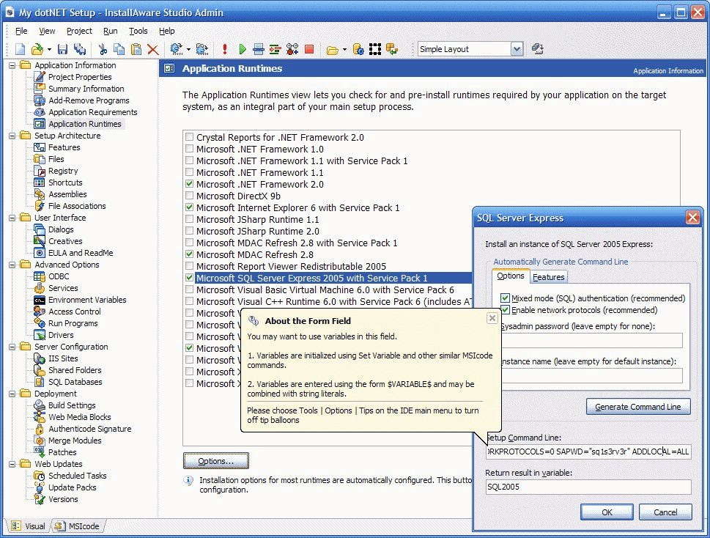Click the red Stop square icon
710x538 pixels.
(x=309, y=49)
